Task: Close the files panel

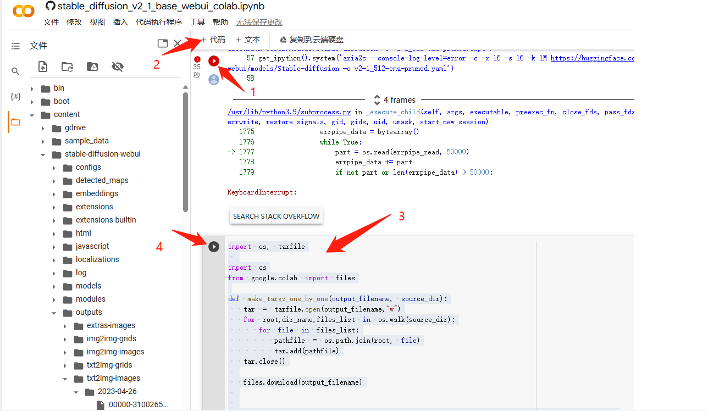Action: tap(177, 43)
